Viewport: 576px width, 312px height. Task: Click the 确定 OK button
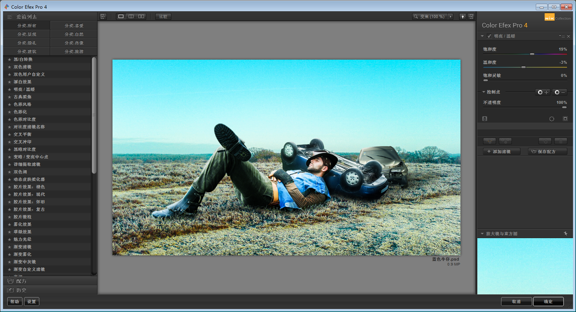(x=548, y=301)
